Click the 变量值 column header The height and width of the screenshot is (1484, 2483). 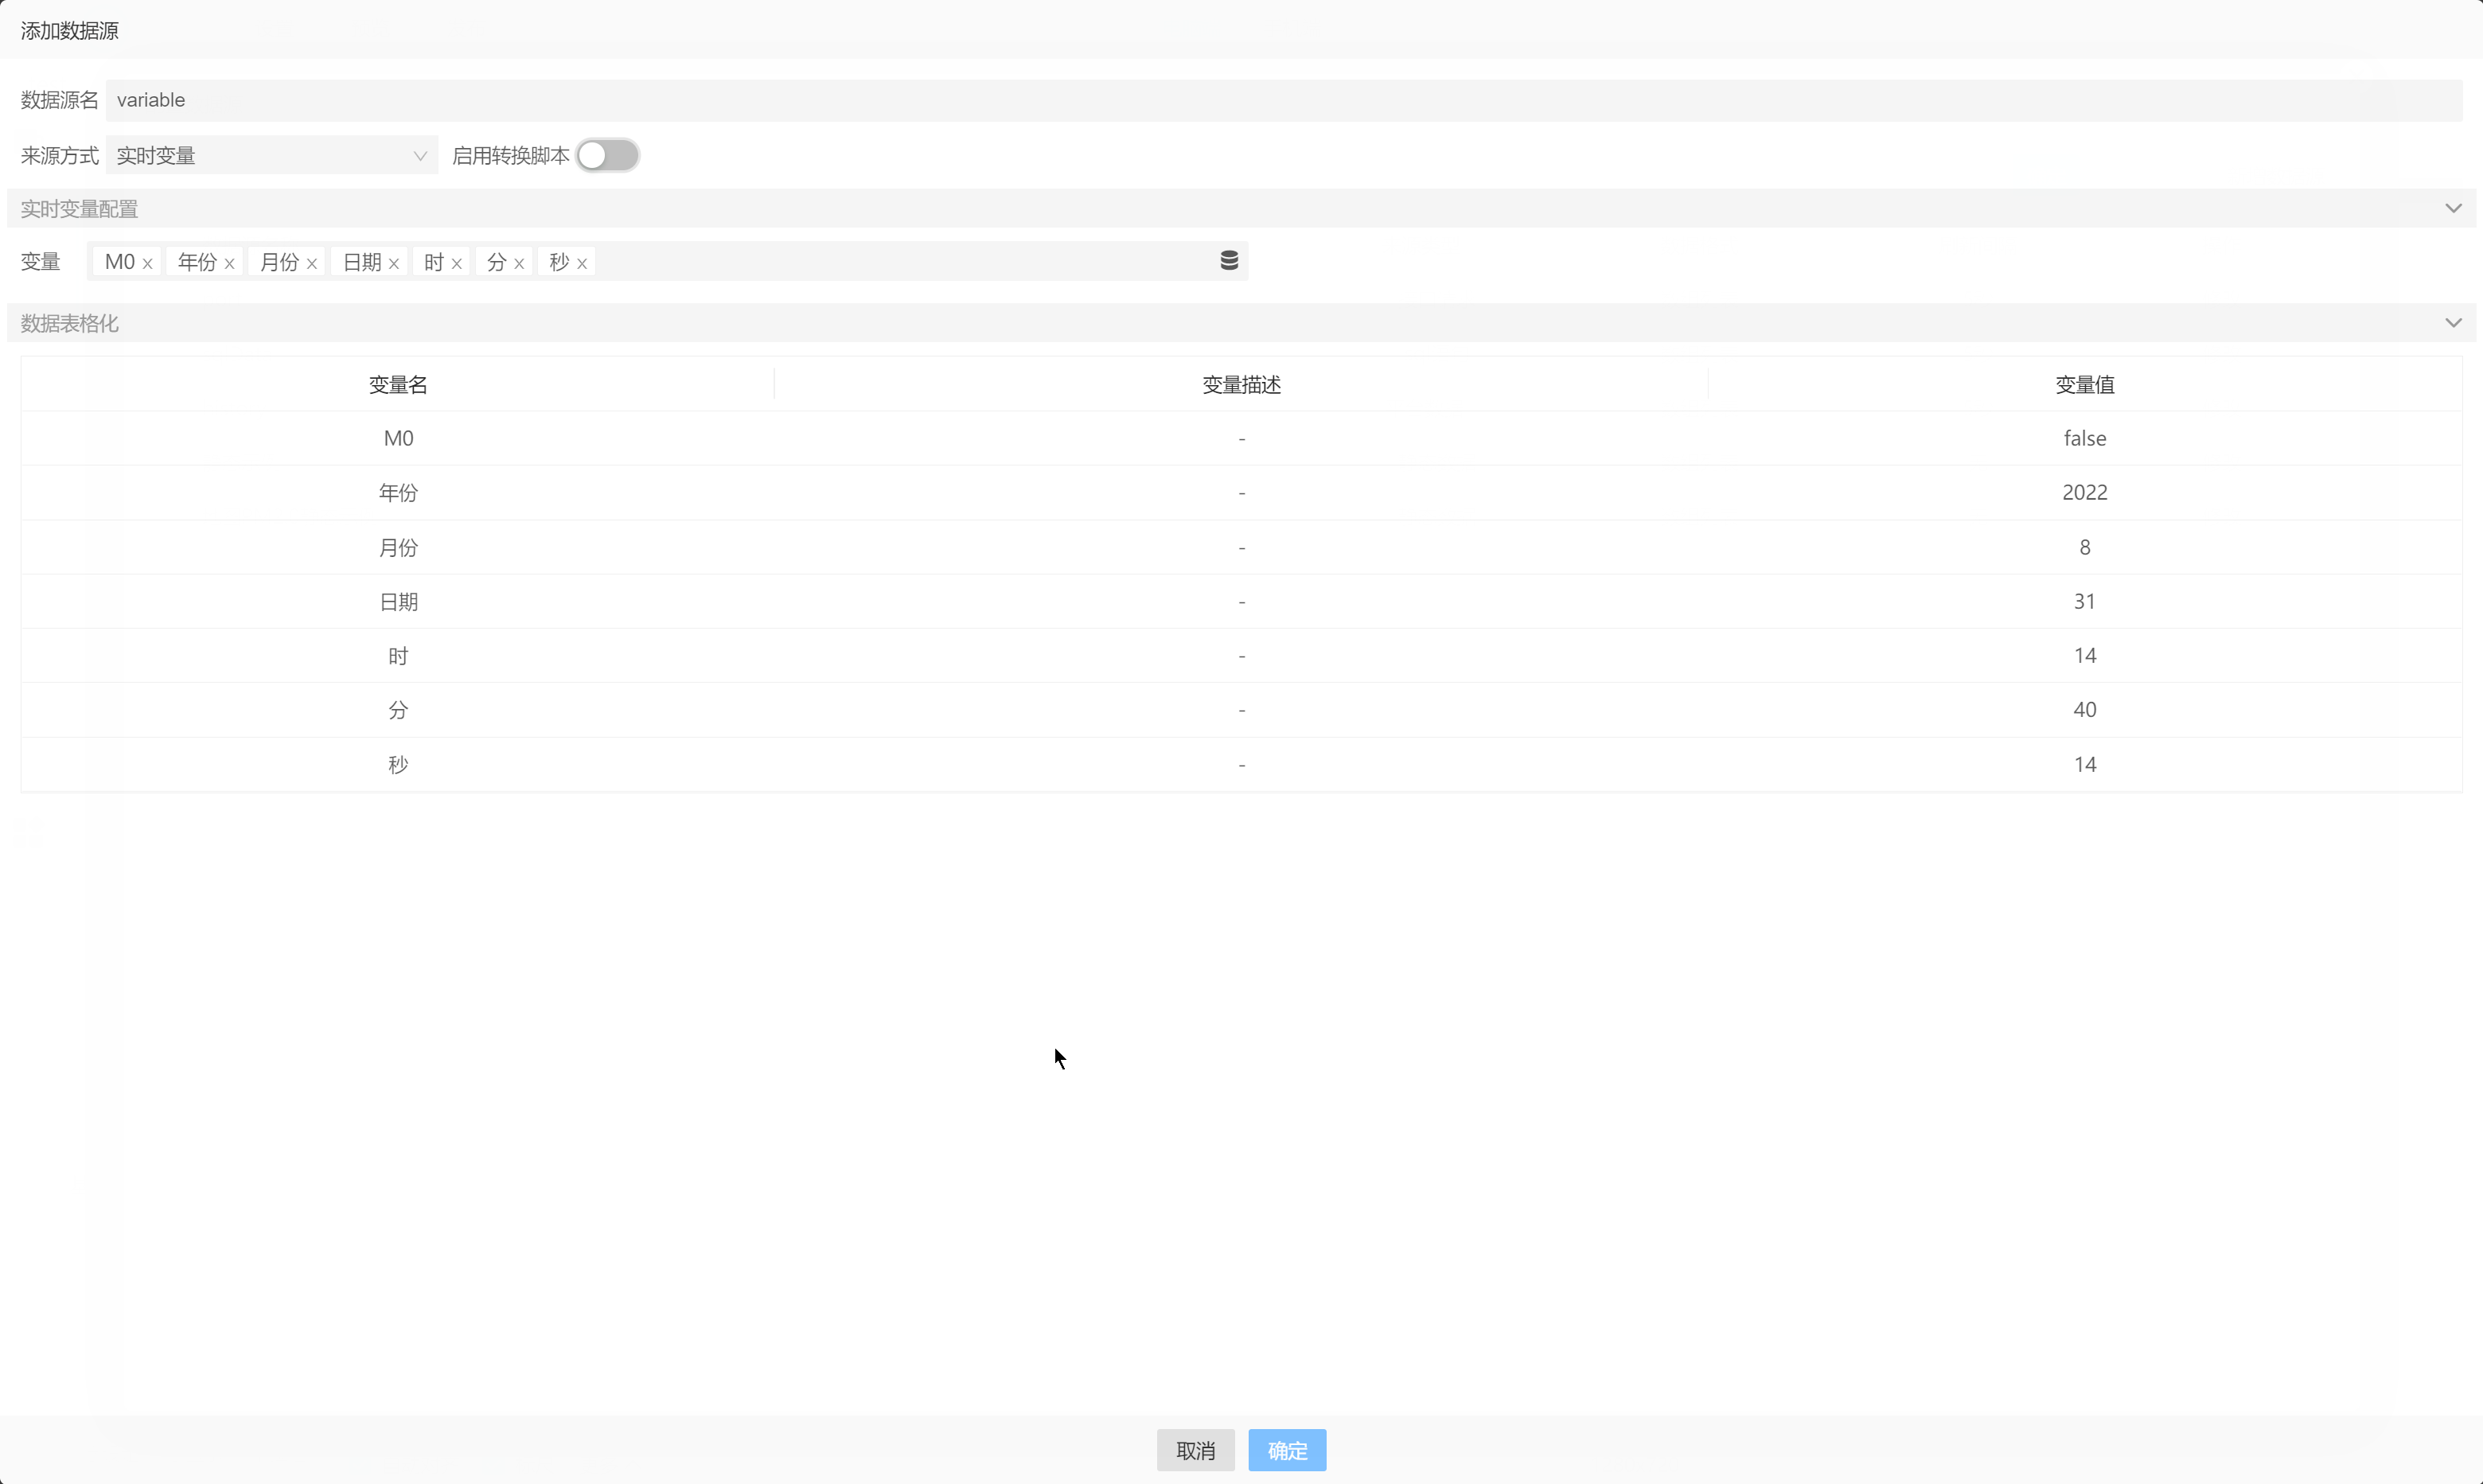coord(2084,385)
